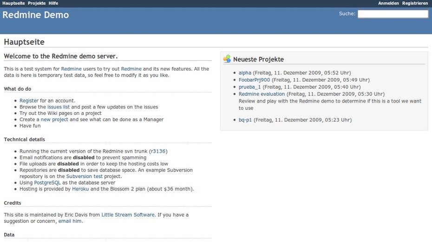The width and height of the screenshot is (432, 243).
Task: Open the issues list link
Action: coord(59,107)
